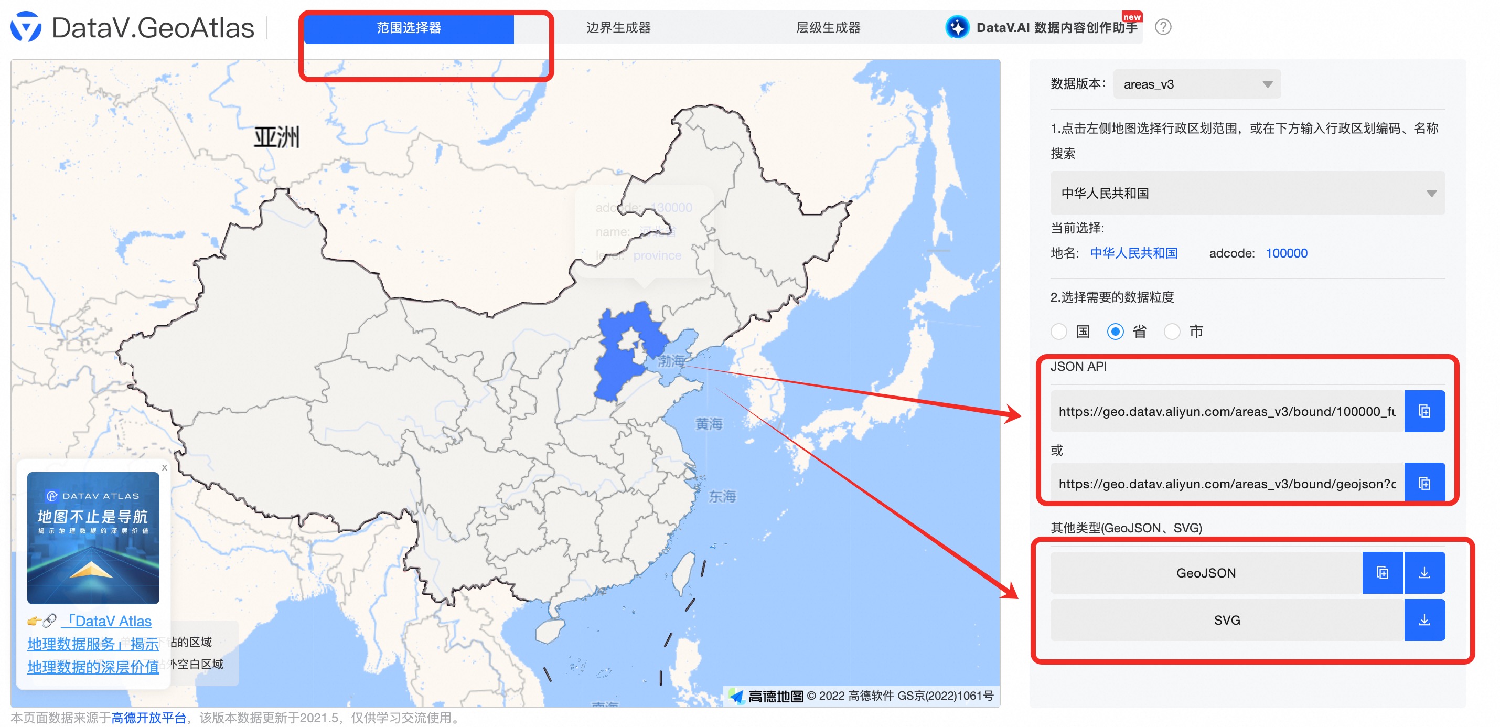
Task: Copy the first JSON API URL
Action: [x=1425, y=411]
